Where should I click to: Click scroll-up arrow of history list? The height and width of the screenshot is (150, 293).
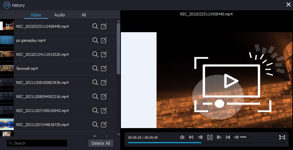point(119,21)
